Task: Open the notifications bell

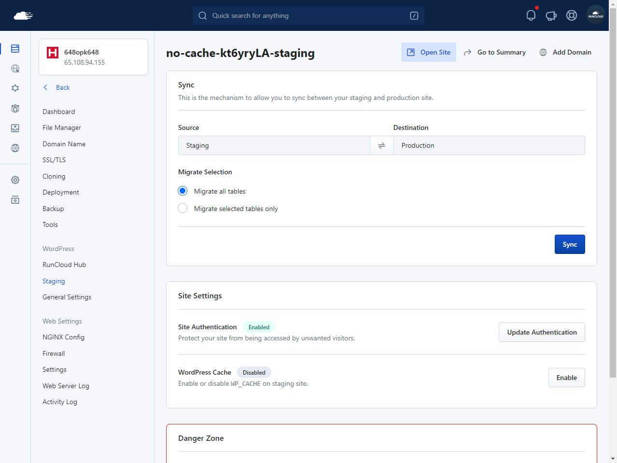Action: 531,15
